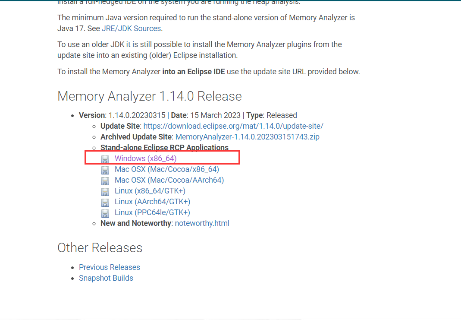Click the disk icon beside Mac OSX AArch64
The width and height of the screenshot is (461, 320).
105,181
